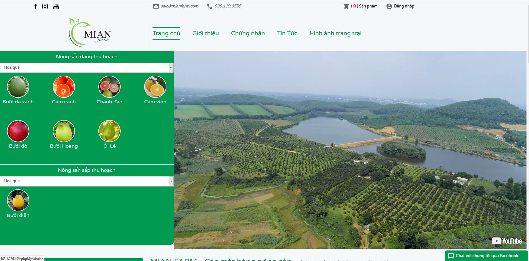Click the user account icon

tap(389, 6)
